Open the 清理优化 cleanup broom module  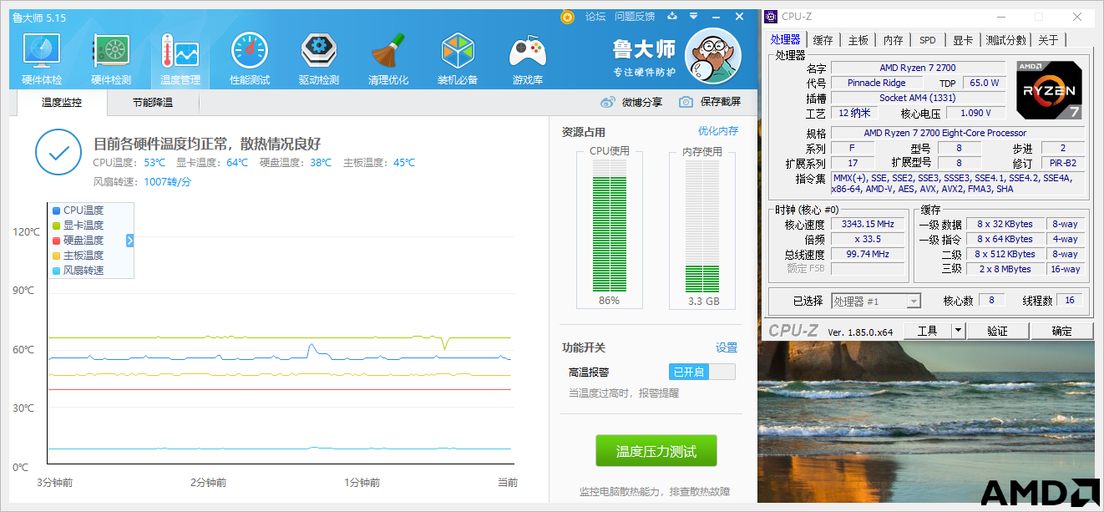(388, 60)
